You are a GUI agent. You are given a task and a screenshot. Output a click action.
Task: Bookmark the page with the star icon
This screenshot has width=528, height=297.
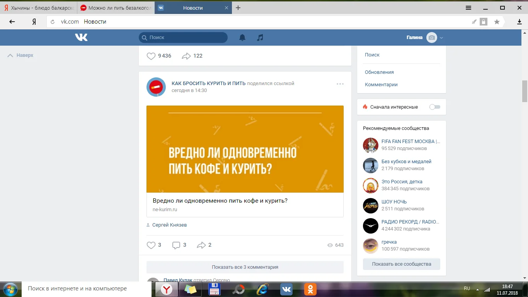[497, 22]
